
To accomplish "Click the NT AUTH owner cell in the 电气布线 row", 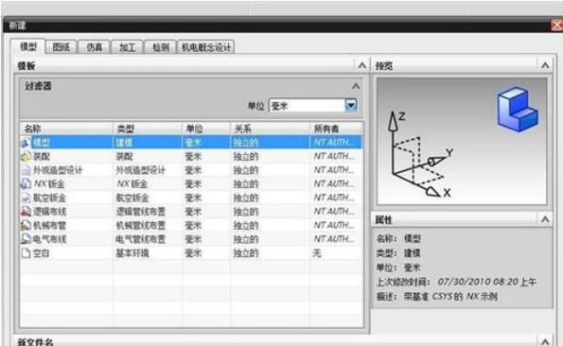I will click(334, 239).
